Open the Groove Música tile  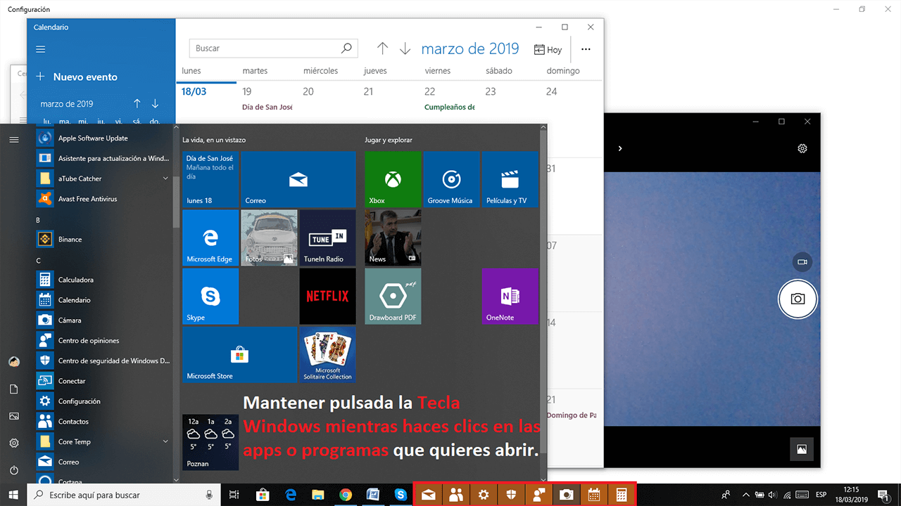pyautogui.click(x=450, y=179)
